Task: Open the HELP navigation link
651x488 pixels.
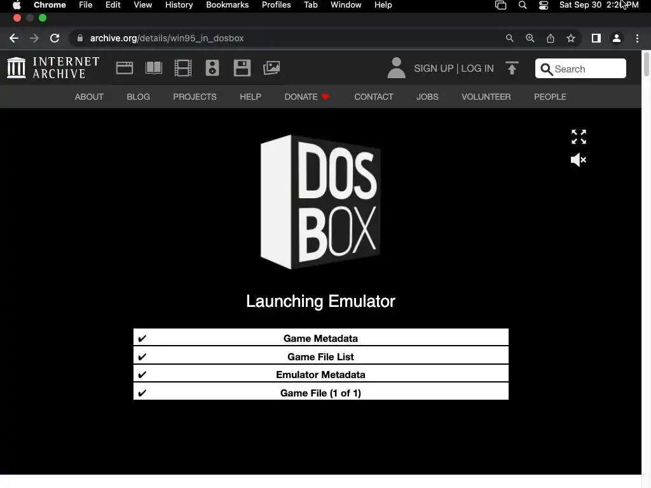Action: [250, 97]
